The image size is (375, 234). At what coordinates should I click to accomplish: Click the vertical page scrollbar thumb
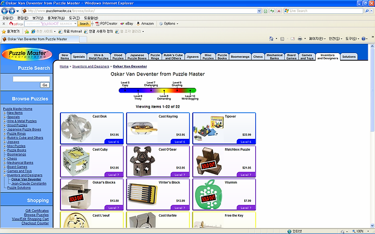(x=372, y=89)
